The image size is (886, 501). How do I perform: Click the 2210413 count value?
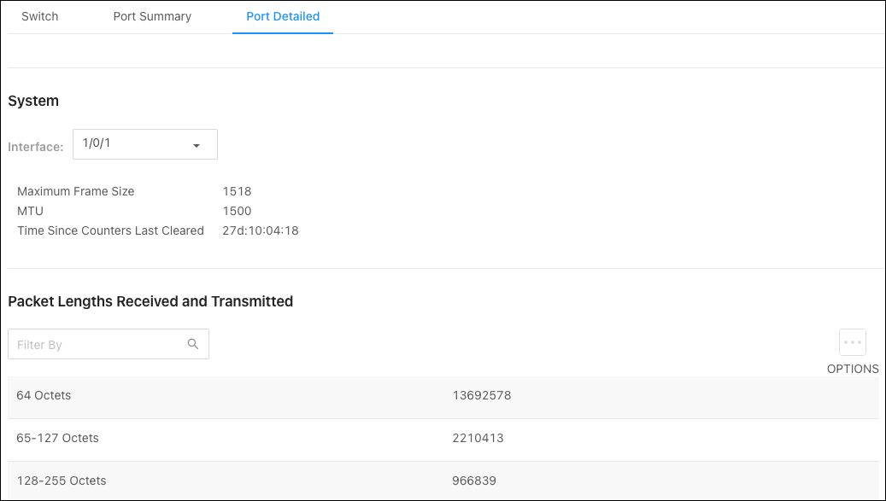478,439
